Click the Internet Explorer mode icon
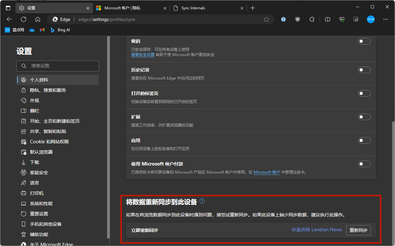This screenshot has height=246, width=395. coord(356,19)
